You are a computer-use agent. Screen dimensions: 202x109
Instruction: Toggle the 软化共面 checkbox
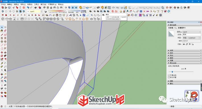pos(169,77)
